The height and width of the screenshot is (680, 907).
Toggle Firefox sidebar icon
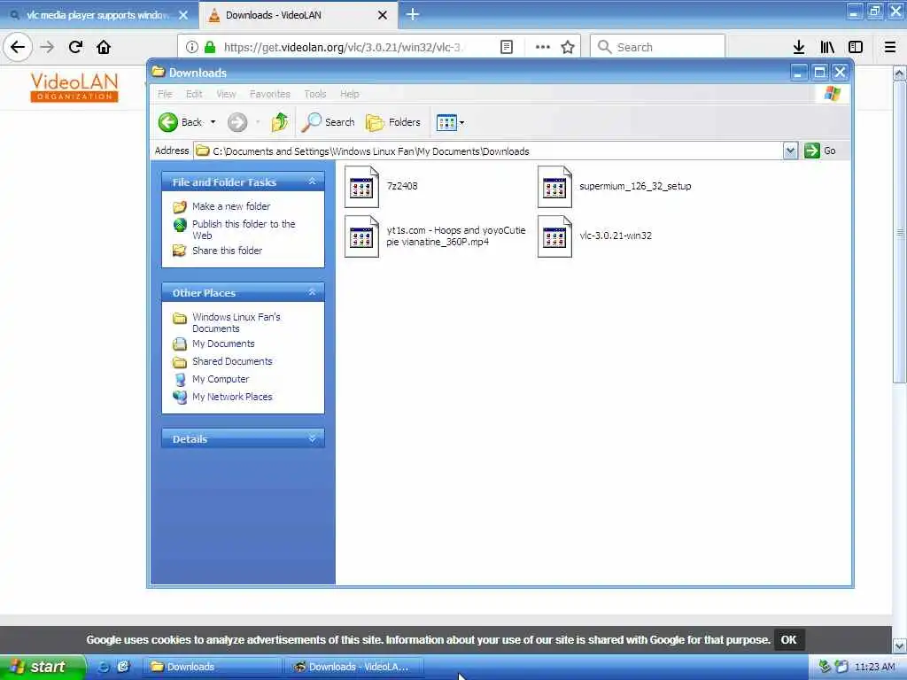pyautogui.click(x=856, y=47)
